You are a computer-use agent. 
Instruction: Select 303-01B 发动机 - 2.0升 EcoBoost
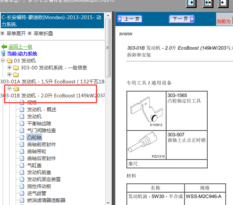53,96
